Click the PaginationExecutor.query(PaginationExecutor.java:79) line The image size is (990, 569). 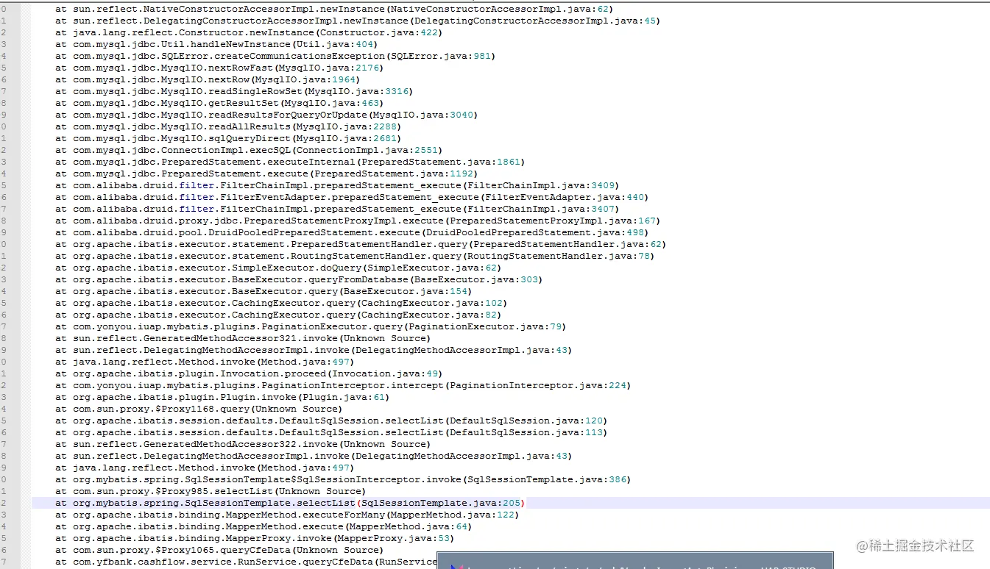[311, 326]
